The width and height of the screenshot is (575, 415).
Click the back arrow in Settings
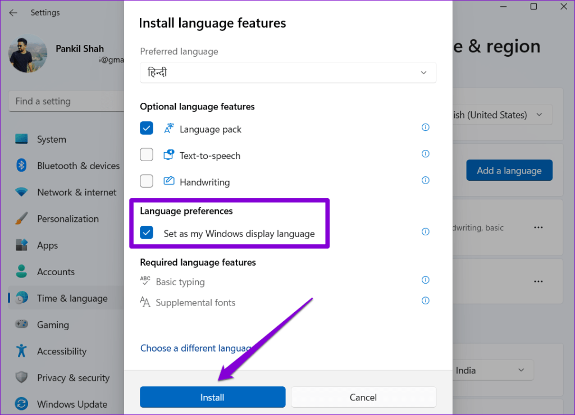click(12, 12)
